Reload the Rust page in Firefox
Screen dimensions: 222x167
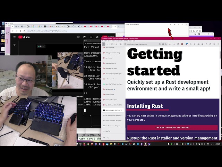(178, 44)
